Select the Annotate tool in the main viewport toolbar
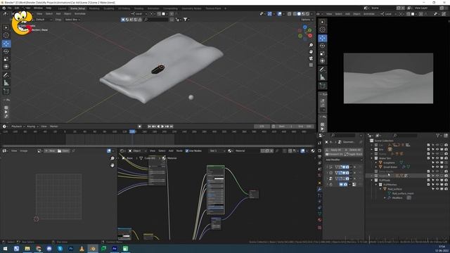Screen dimensions: 450x253 (6, 75)
